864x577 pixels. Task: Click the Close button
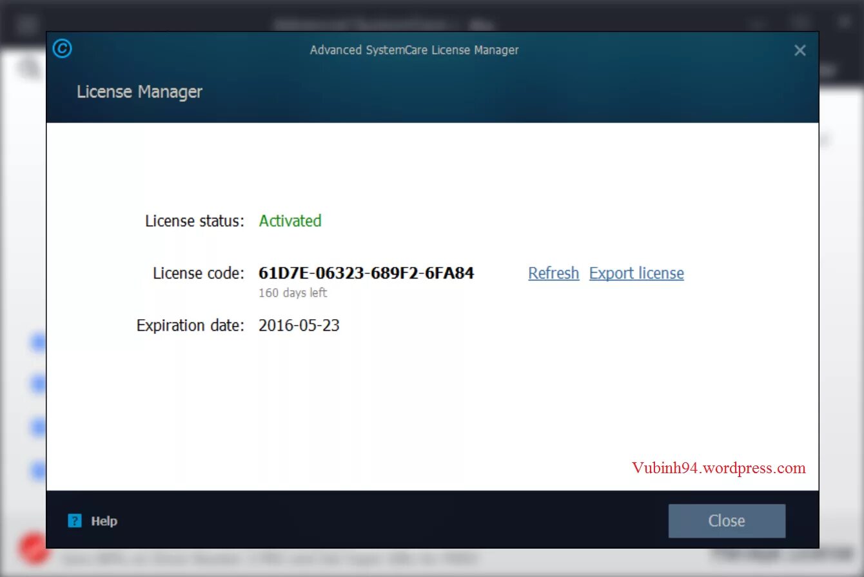[x=727, y=521]
